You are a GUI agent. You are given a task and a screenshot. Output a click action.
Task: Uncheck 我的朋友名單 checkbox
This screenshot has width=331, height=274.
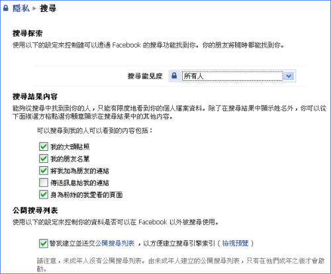44,158
